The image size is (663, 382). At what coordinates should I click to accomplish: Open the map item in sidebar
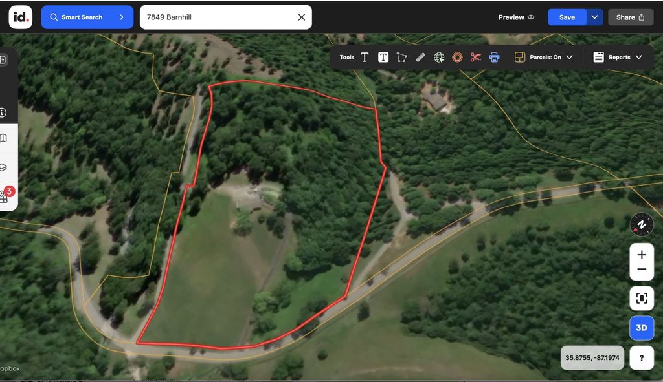(x=3, y=138)
